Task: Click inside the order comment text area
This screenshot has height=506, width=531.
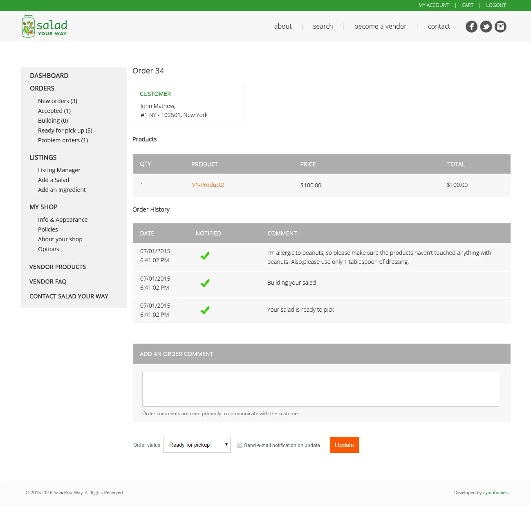Action: point(320,389)
